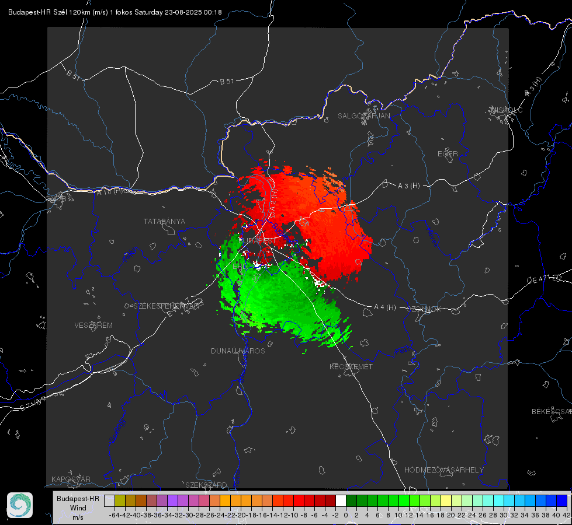572x525 pixels.
Task: Click the SALGOTARJAN city label
Action: (363, 116)
